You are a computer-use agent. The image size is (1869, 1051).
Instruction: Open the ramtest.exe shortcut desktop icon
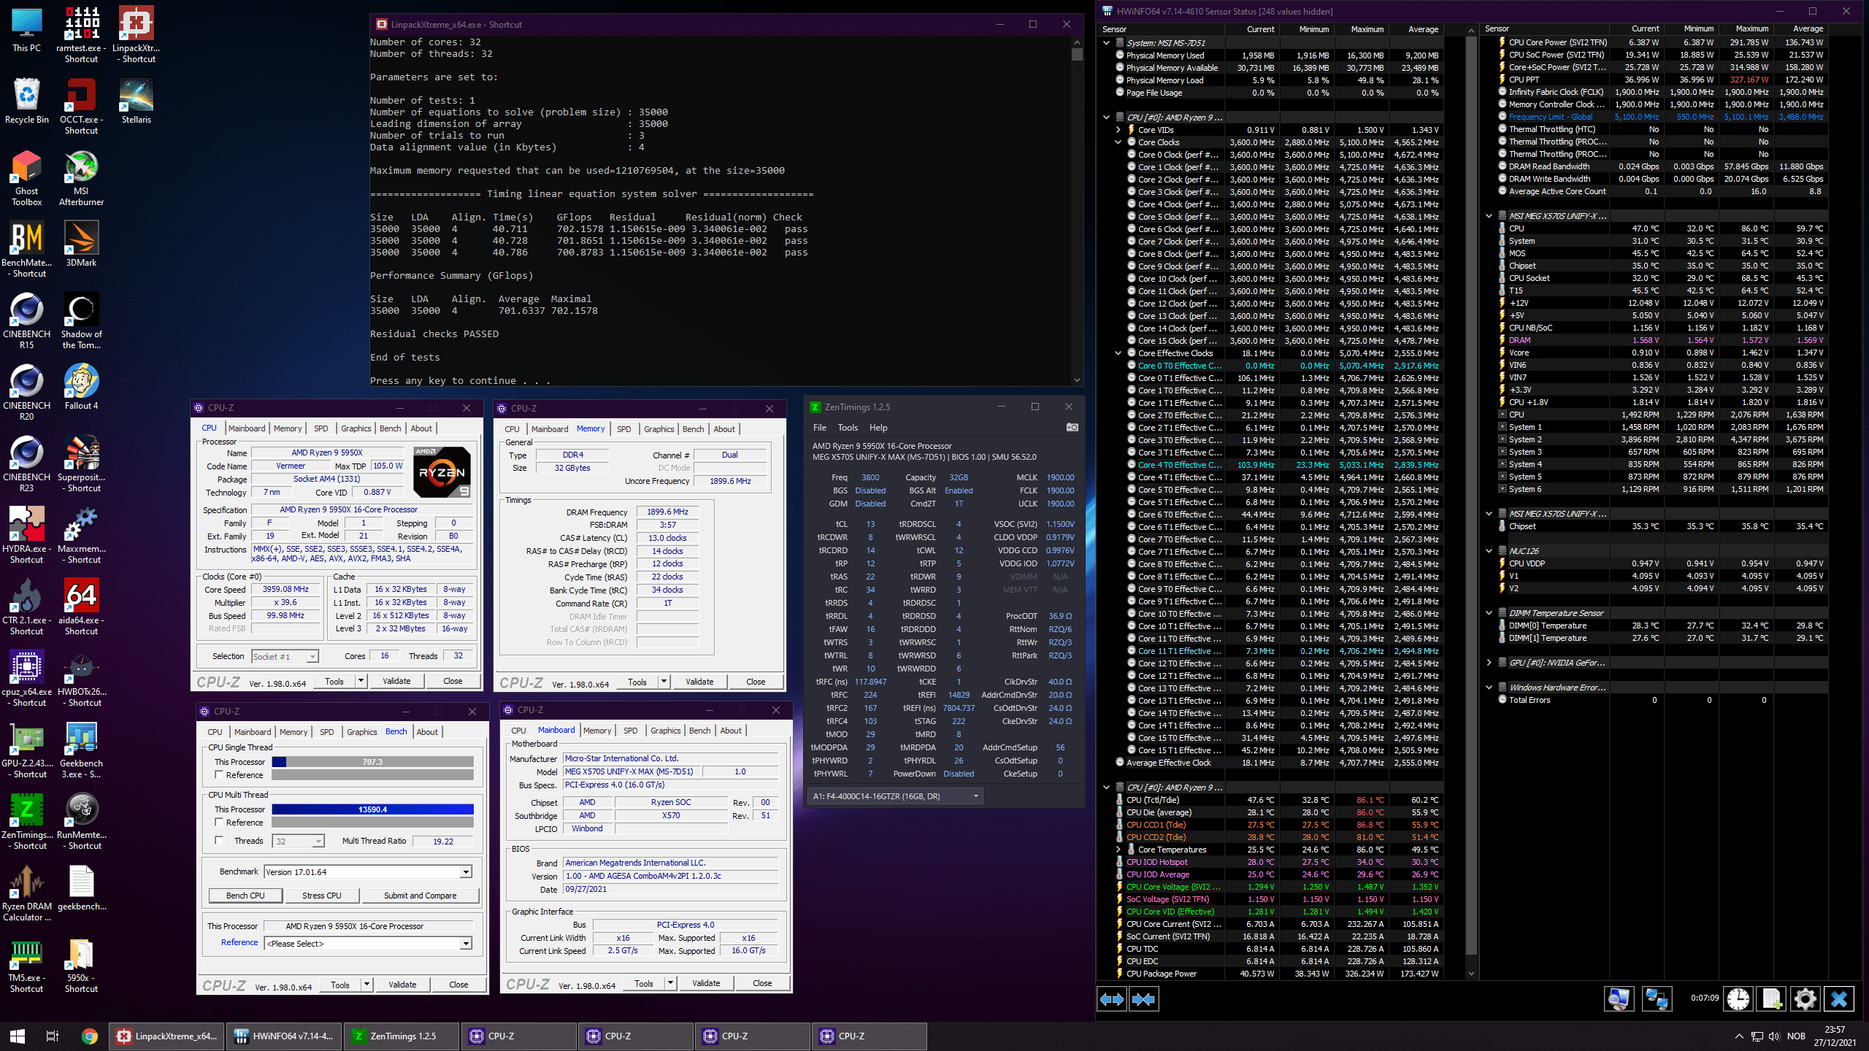[x=81, y=35]
